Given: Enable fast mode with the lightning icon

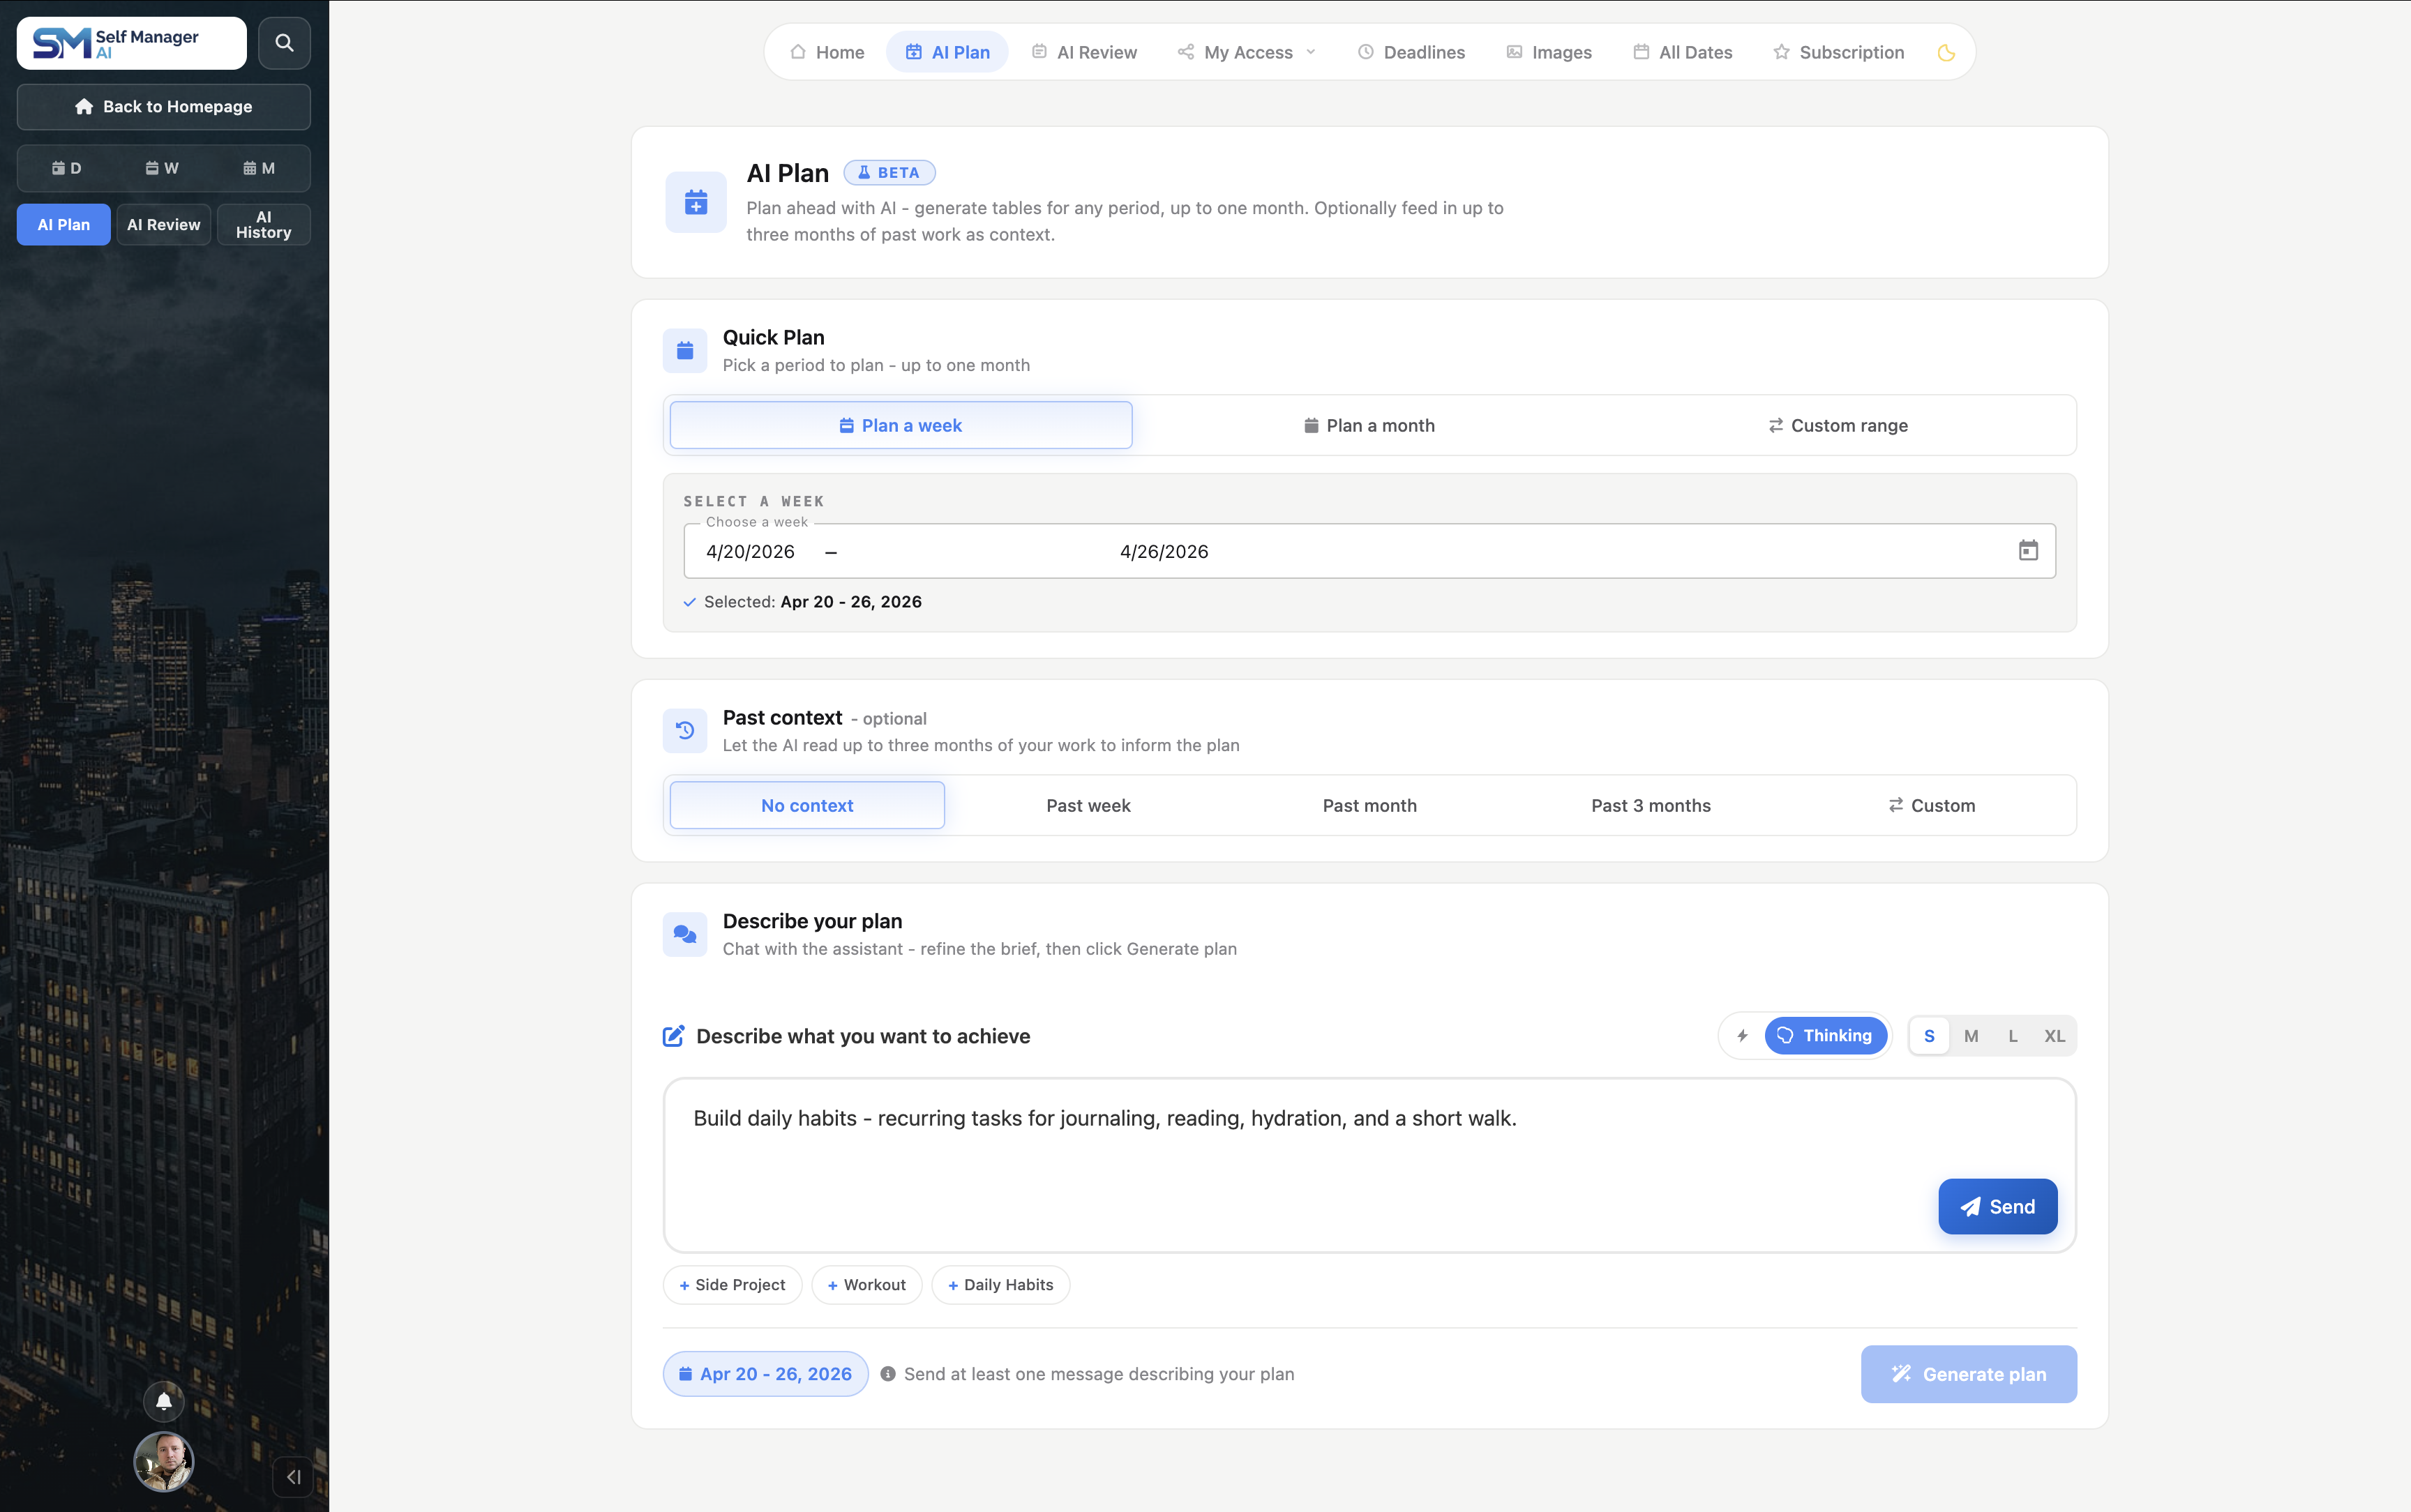Looking at the screenshot, I should [1742, 1035].
